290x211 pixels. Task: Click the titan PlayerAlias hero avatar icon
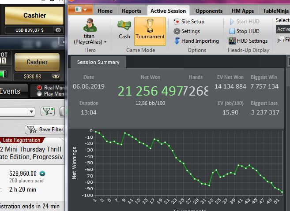(90, 26)
